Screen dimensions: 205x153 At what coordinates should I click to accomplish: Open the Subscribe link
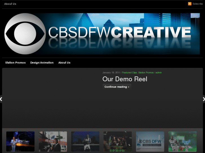[198, 4]
